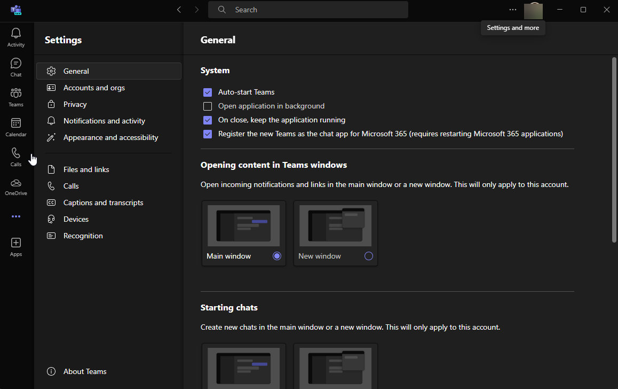Uncheck Register new Teams as chat app
This screenshot has height=389, width=618.
tap(208, 134)
